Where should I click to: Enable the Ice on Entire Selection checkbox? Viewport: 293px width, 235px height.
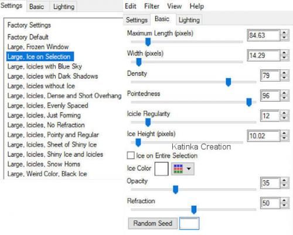(x=131, y=156)
